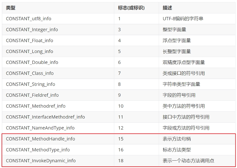Click the tag value 15 in the MethodHandle row

click(121, 139)
